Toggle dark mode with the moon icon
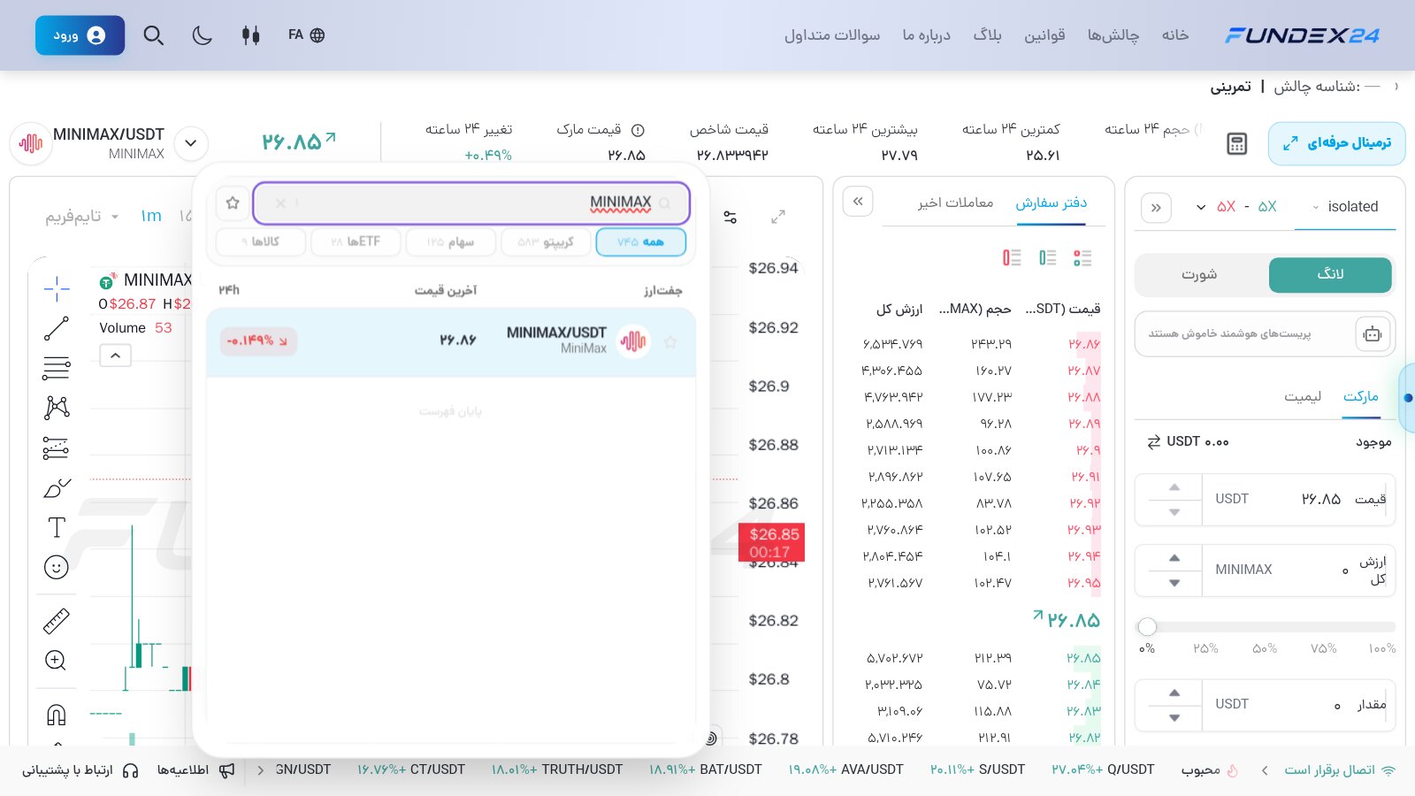Image resolution: width=1415 pixels, height=796 pixels. (x=203, y=35)
